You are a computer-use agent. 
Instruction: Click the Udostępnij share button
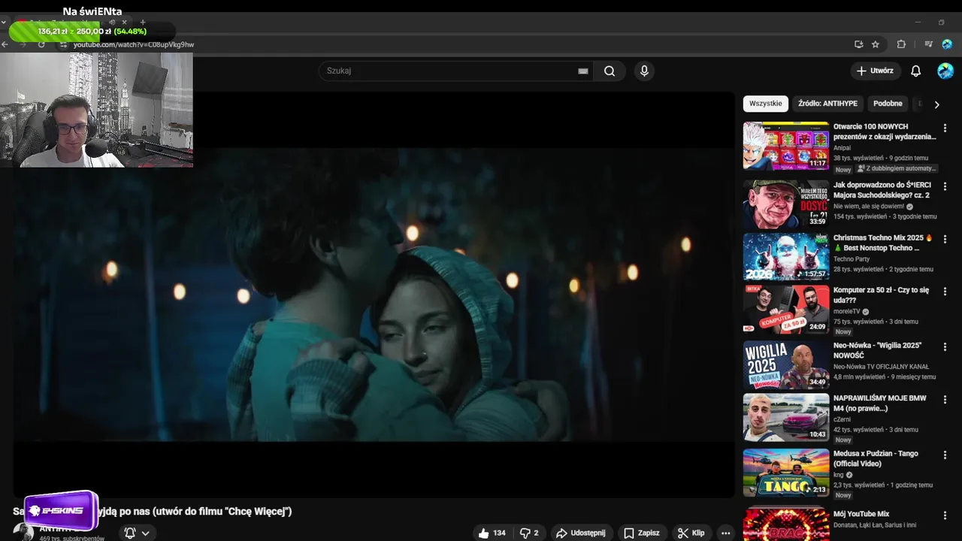click(580, 533)
